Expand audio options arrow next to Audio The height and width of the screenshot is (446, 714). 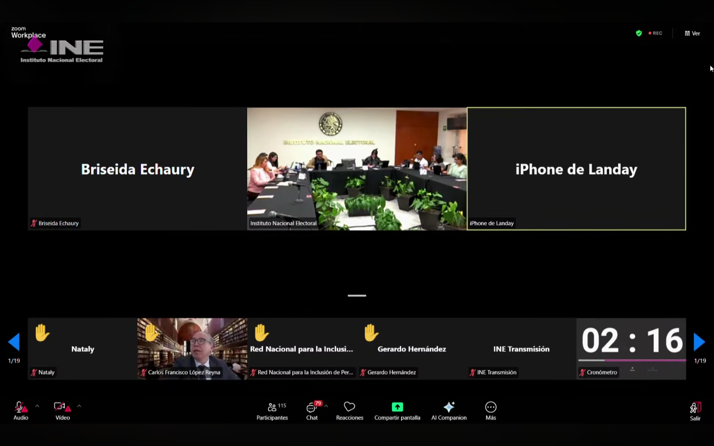[37, 406]
